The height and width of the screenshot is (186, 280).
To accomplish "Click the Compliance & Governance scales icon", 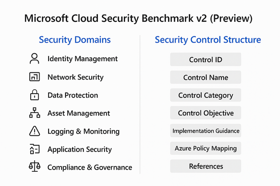I will coord(34,167).
